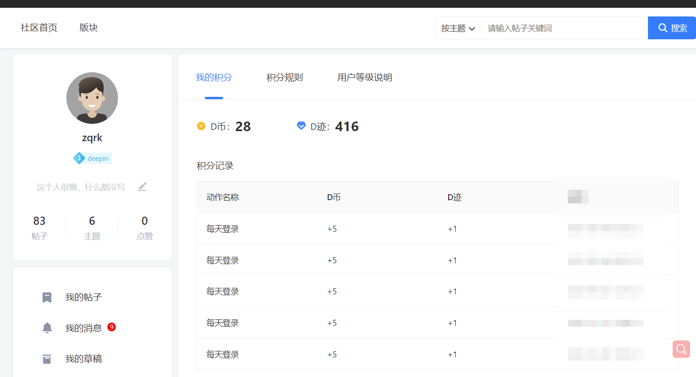Image resolution: width=696 pixels, height=377 pixels.
Task: Click the level 3 deepin badge
Action: (92, 158)
